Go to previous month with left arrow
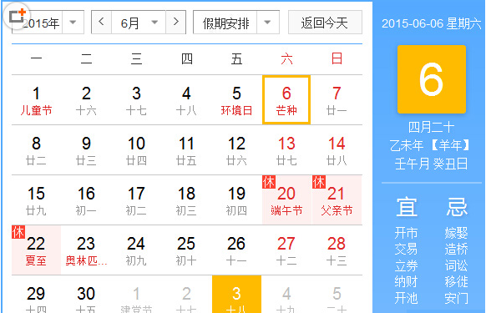 click(101, 22)
